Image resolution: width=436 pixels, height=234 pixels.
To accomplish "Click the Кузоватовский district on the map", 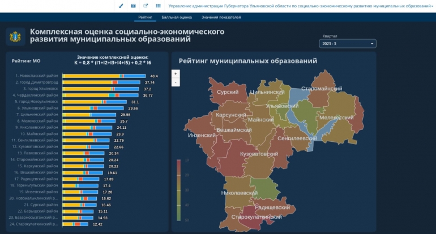I will pyautogui.click(x=258, y=154).
